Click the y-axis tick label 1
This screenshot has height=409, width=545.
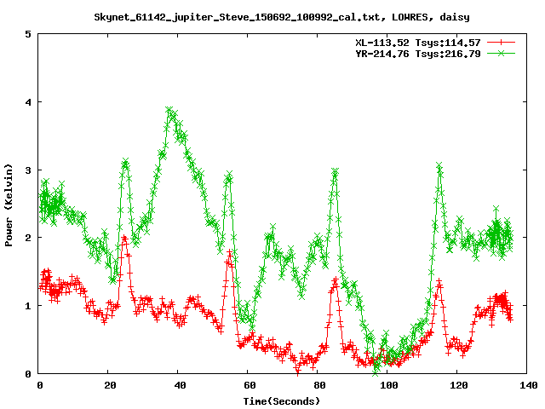click(29, 305)
